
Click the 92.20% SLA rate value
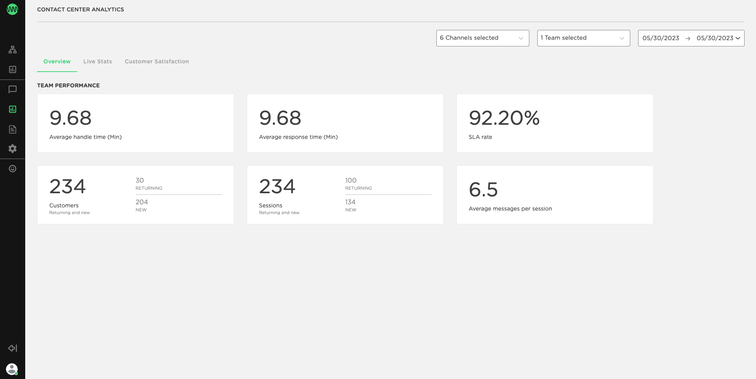[x=504, y=118]
